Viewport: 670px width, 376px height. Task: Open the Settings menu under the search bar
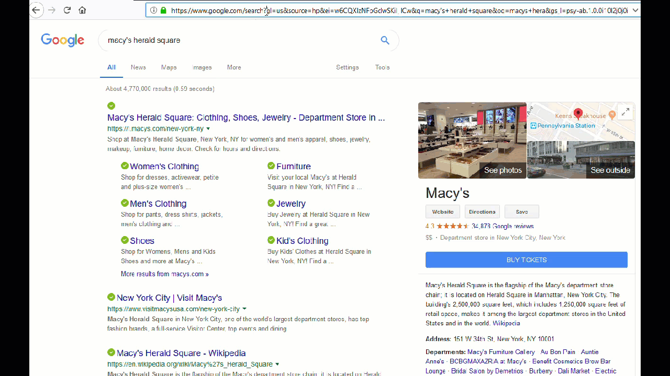click(348, 67)
